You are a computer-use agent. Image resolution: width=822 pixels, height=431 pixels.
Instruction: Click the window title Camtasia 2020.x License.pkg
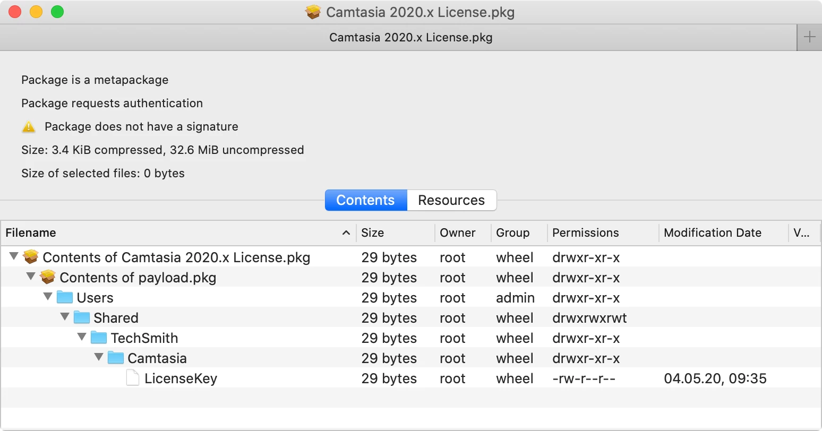click(x=420, y=12)
